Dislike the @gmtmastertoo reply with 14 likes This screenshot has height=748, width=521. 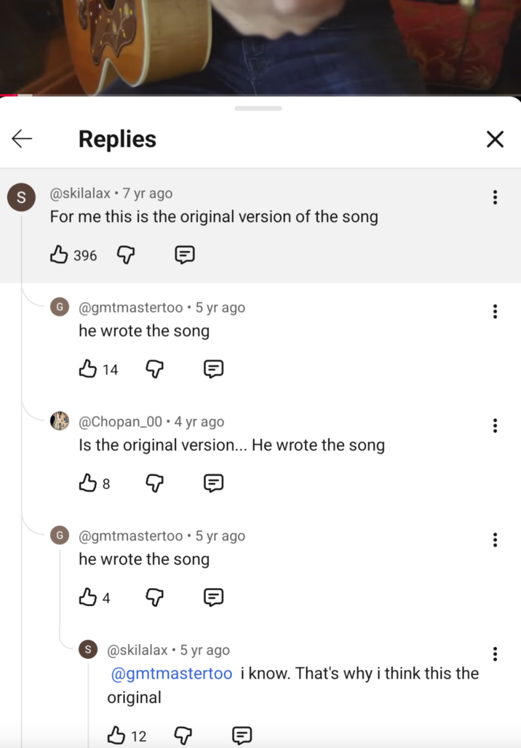tap(154, 369)
